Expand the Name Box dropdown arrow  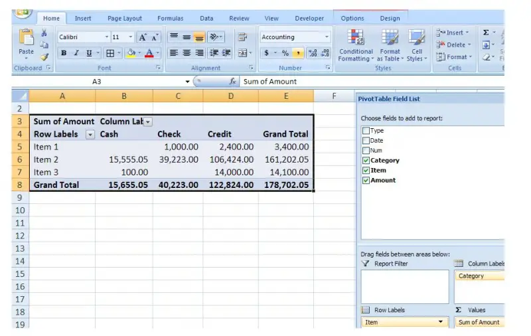187,82
